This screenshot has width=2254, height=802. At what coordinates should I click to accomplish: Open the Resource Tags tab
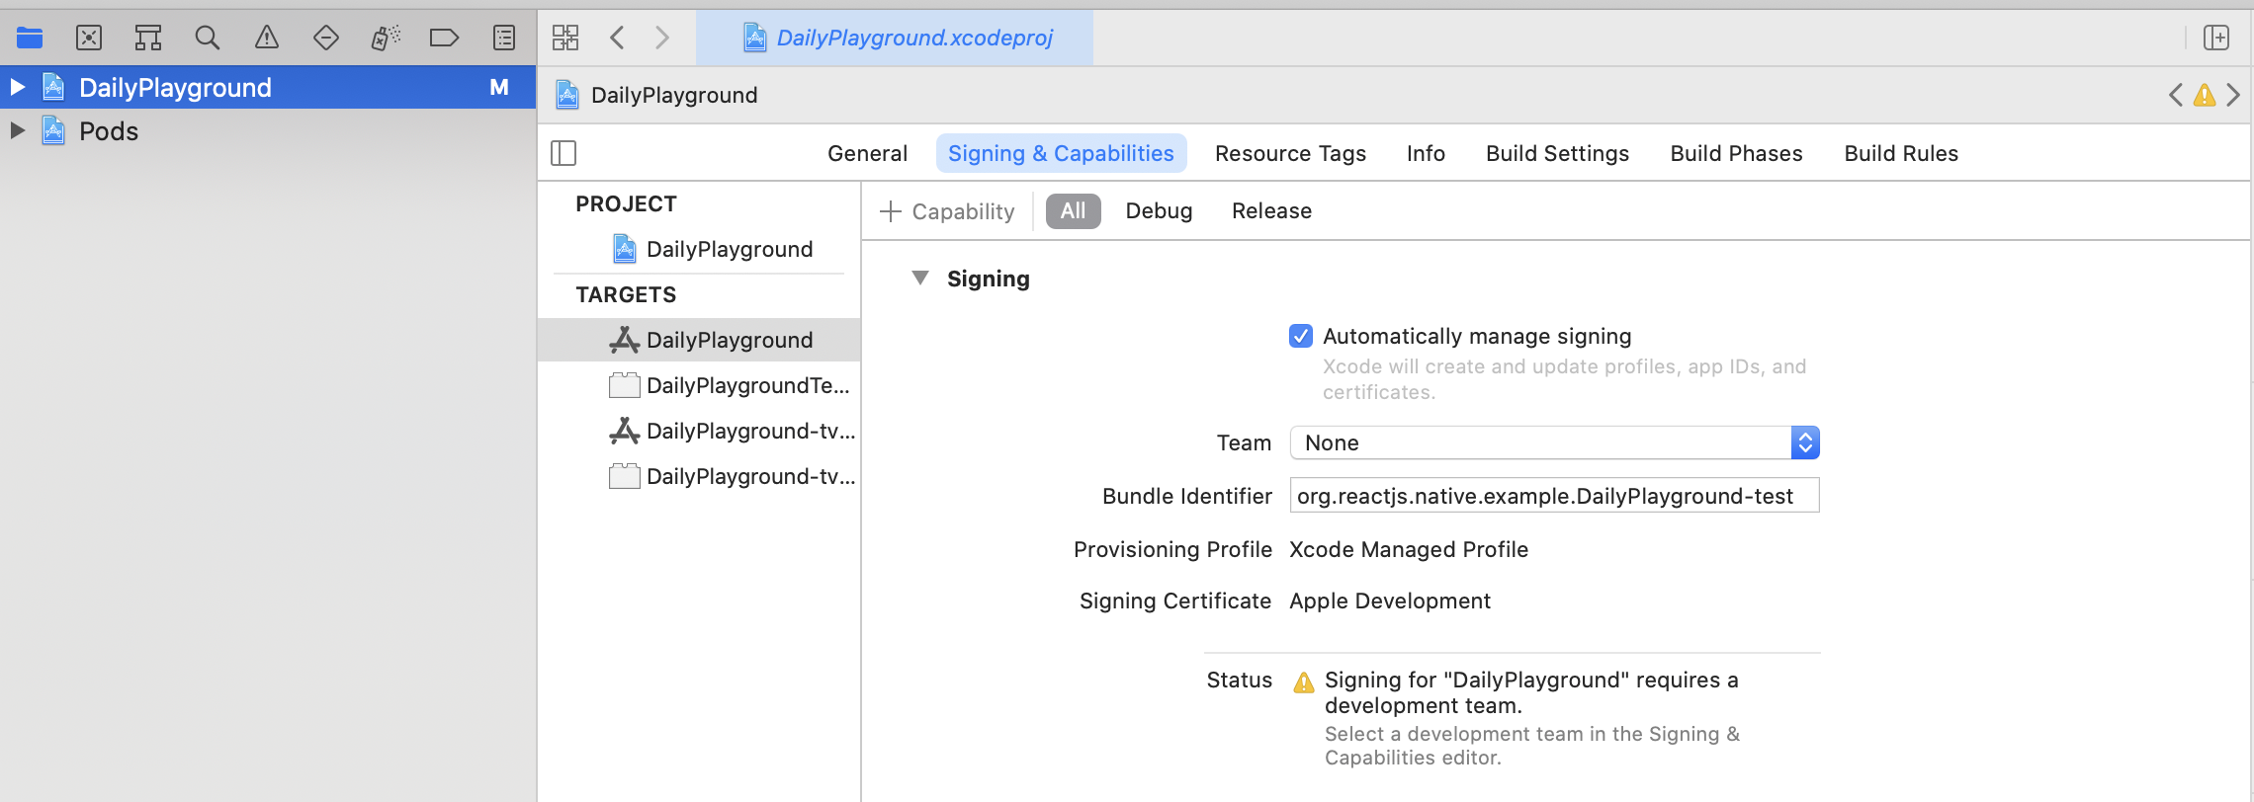[x=1290, y=153]
